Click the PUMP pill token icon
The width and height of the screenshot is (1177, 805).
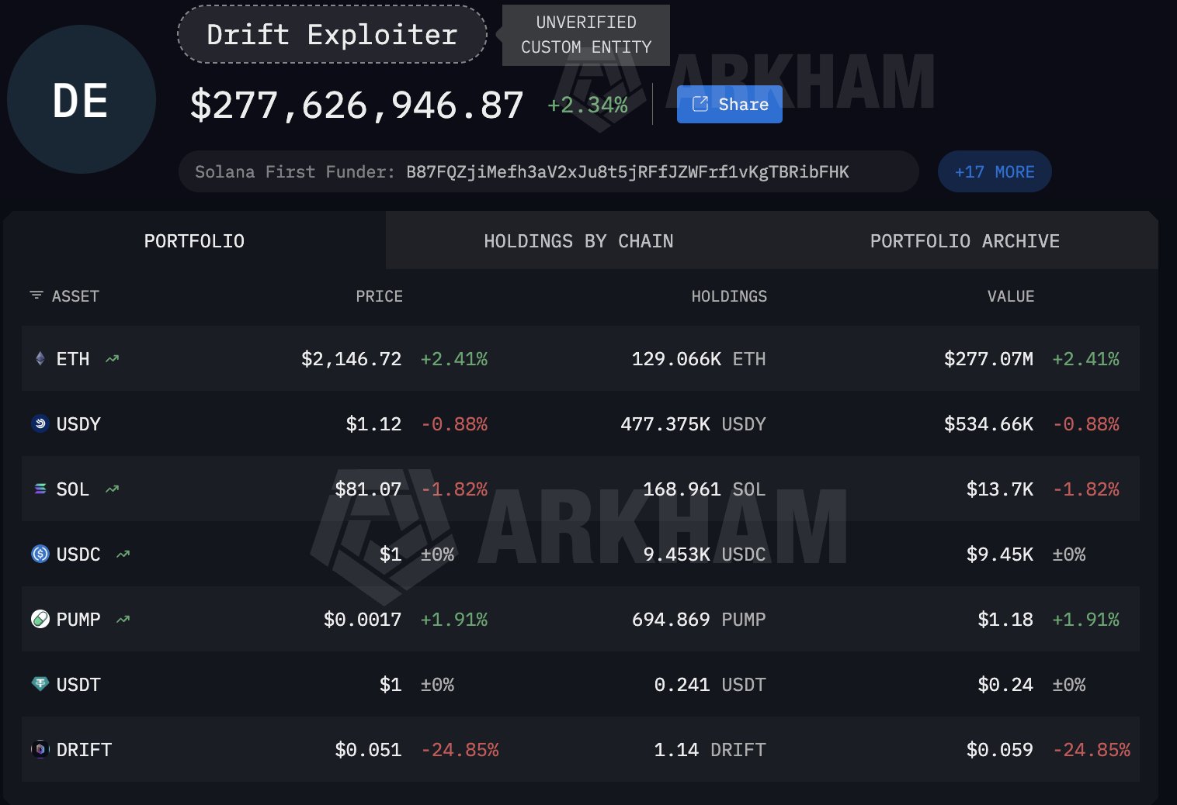(x=40, y=620)
